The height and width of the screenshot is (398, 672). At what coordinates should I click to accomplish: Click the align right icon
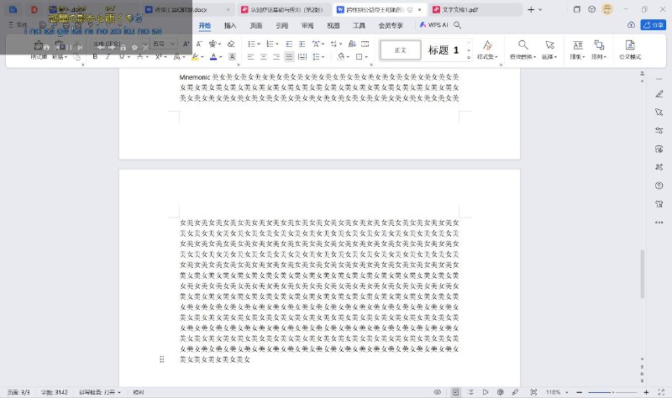pos(276,56)
